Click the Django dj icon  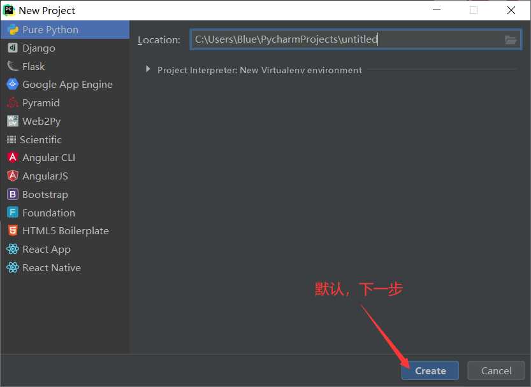pos(13,48)
